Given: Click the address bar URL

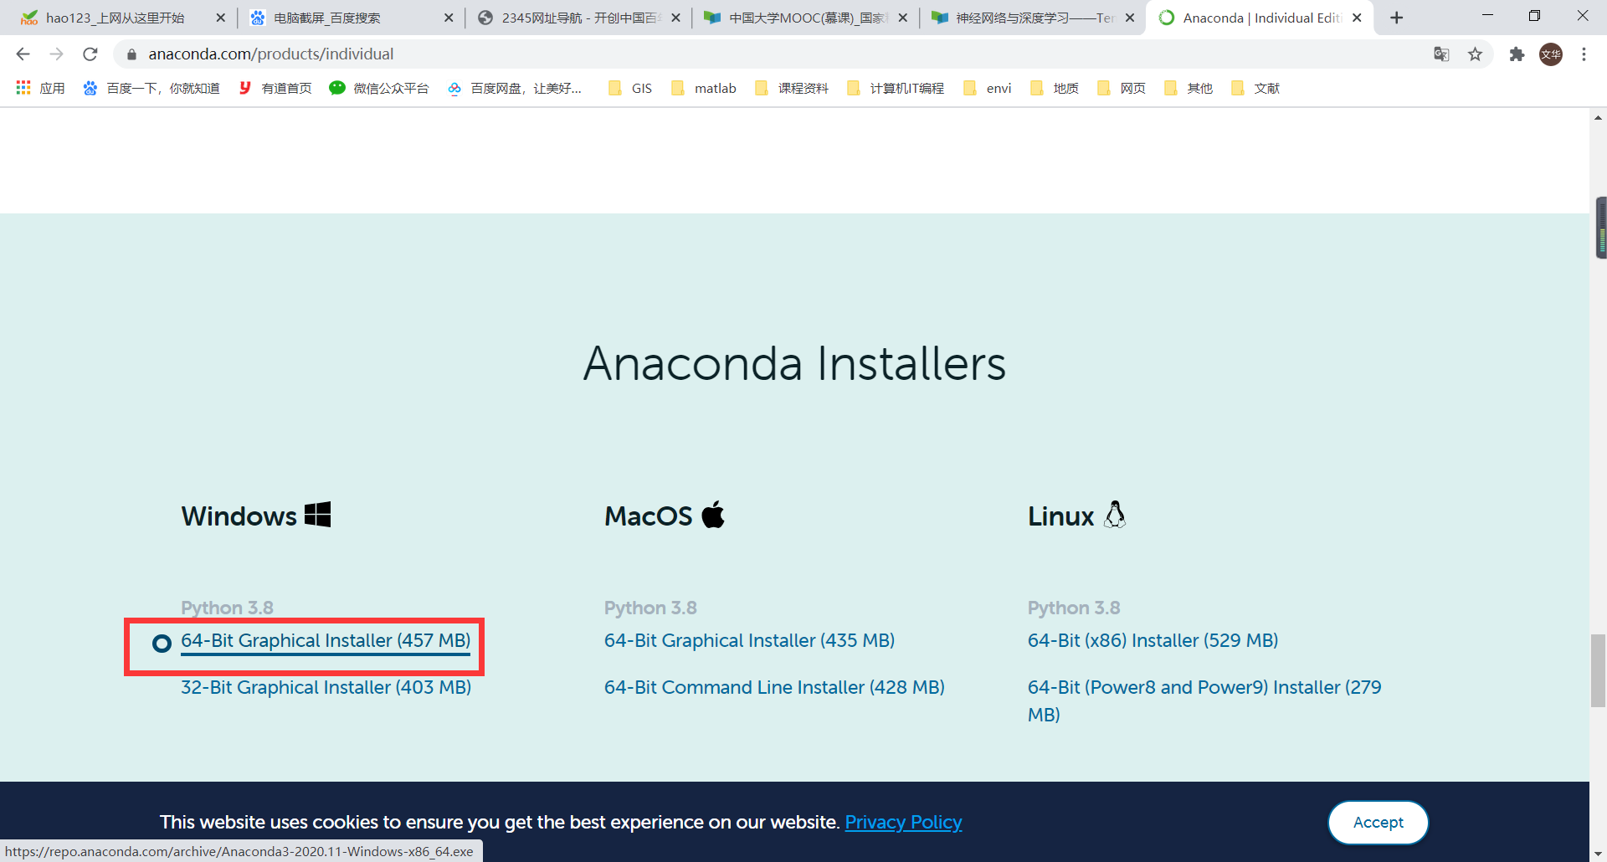Looking at the screenshot, I should [271, 54].
